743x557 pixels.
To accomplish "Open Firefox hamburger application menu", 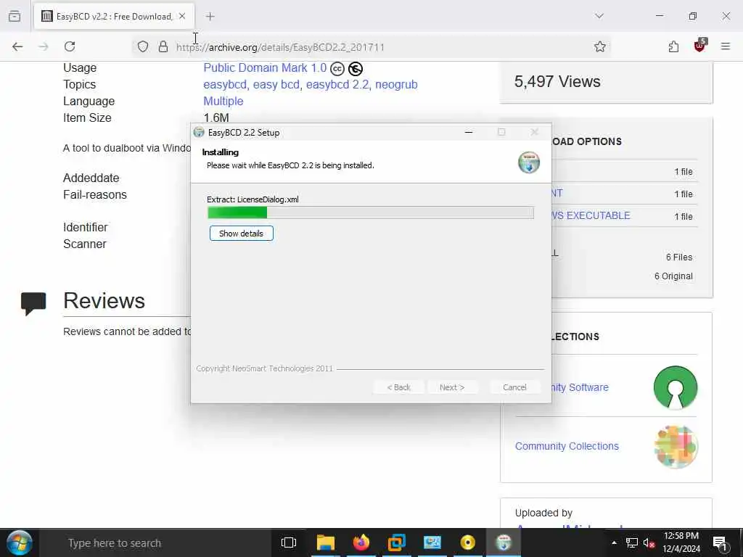I will [x=726, y=46].
